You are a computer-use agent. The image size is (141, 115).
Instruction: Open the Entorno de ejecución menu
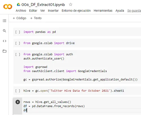click(76, 11)
